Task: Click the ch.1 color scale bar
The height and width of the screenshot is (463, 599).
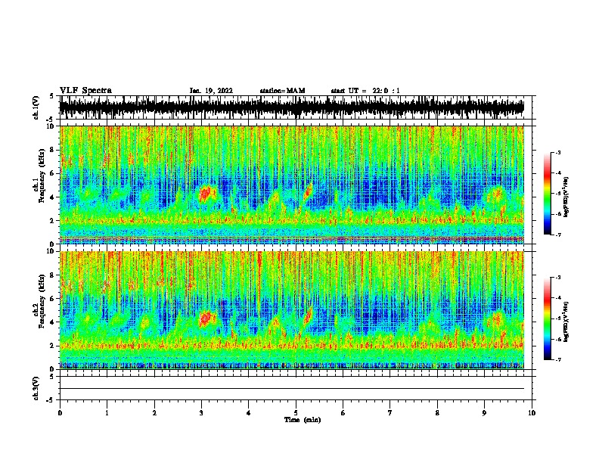Action: pyautogui.click(x=547, y=194)
